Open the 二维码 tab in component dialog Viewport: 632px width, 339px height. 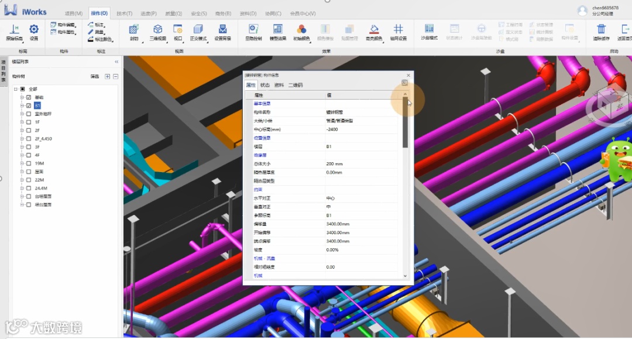click(x=296, y=85)
